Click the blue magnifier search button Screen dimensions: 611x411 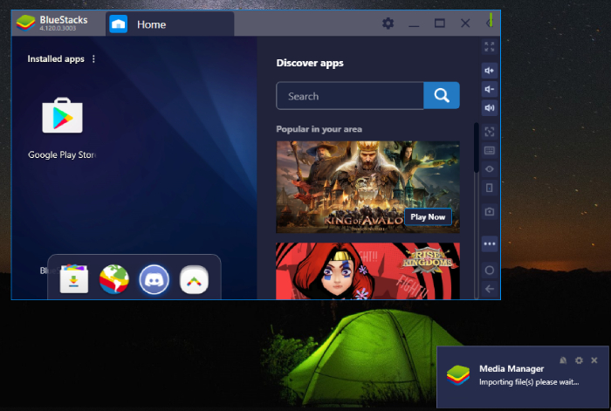(x=442, y=95)
